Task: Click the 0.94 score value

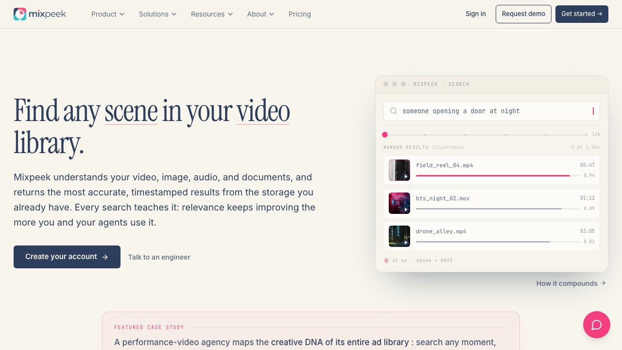Action: (589, 175)
